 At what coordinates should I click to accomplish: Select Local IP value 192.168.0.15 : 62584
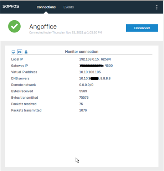(95, 59)
